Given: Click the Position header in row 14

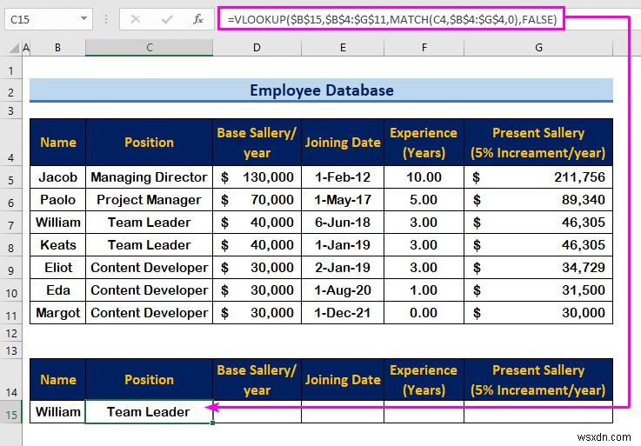Looking at the screenshot, I should pyautogui.click(x=150, y=379).
